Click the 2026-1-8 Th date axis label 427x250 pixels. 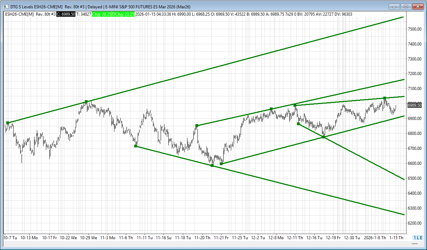coord(375,238)
